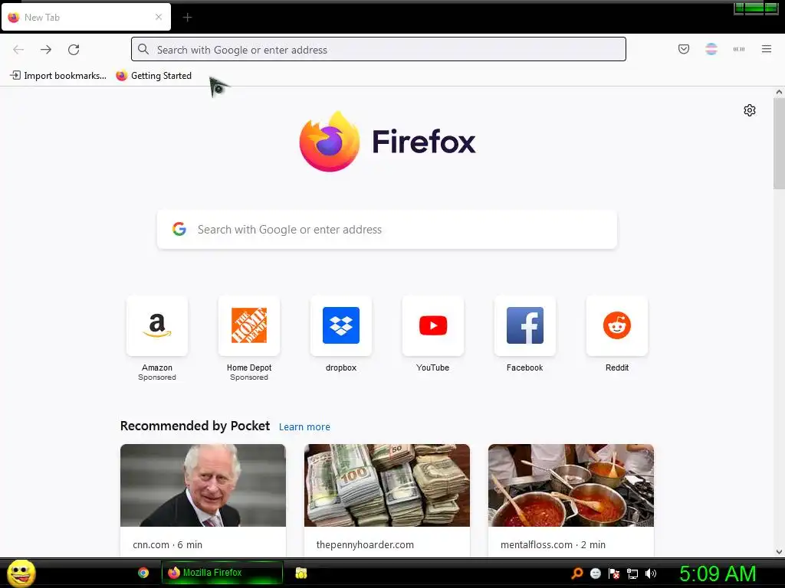785x588 pixels.
Task: Select the New Tab tab
Action: pos(86,18)
